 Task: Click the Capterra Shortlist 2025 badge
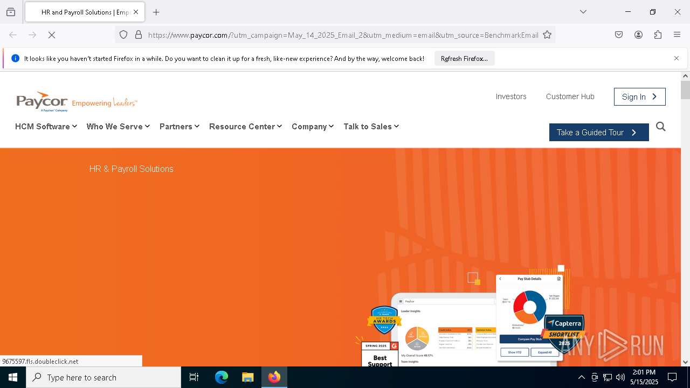click(x=564, y=333)
